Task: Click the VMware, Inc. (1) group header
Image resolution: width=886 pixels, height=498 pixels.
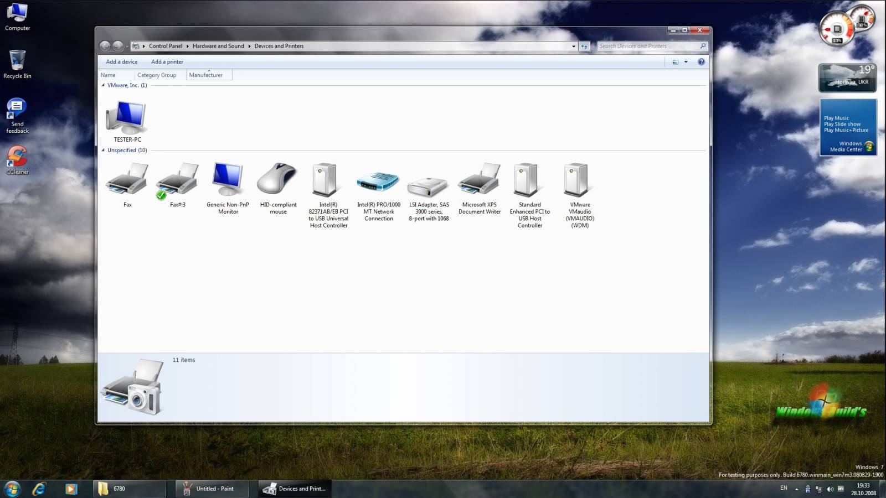Action: coord(127,85)
